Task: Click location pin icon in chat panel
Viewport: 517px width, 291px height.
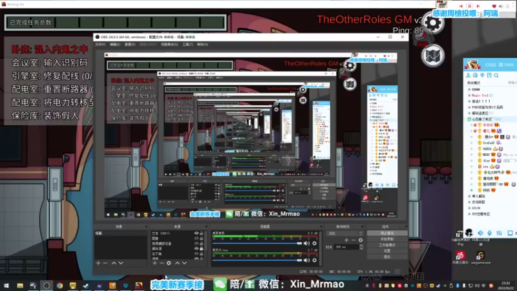Action: coord(482,76)
